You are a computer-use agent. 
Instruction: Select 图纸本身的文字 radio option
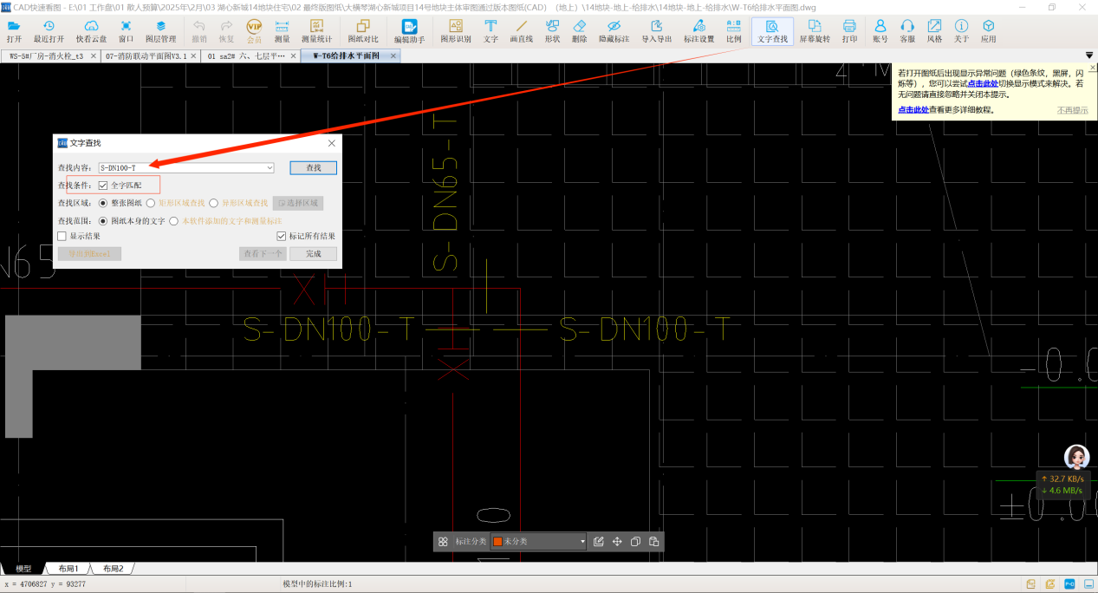(x=103, y=221)
